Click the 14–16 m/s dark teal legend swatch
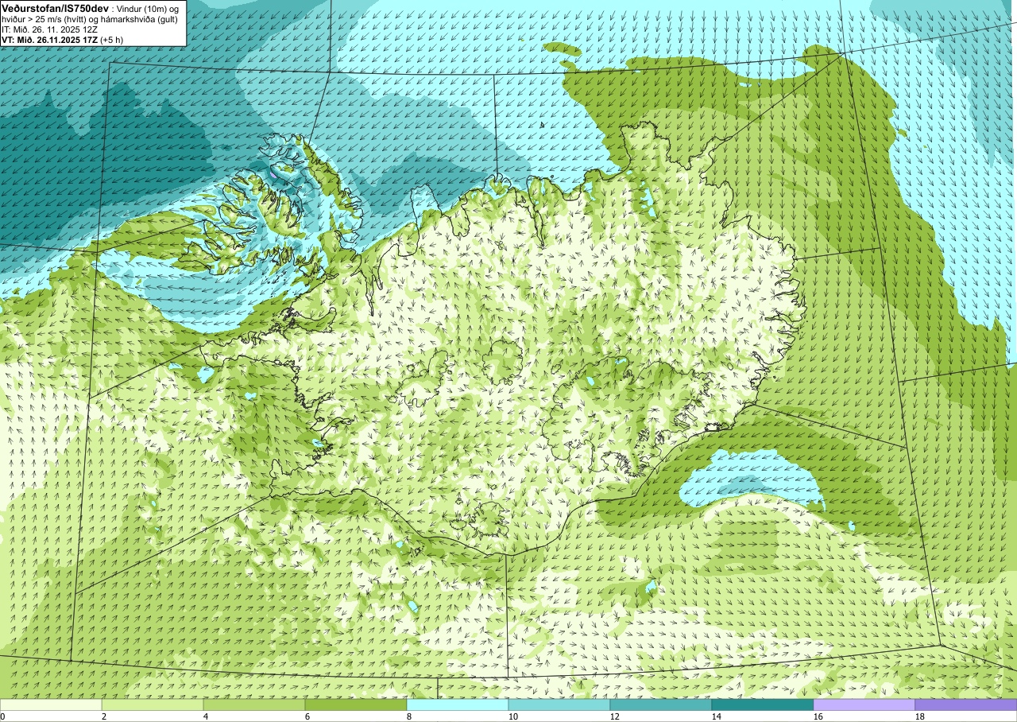 763,705
